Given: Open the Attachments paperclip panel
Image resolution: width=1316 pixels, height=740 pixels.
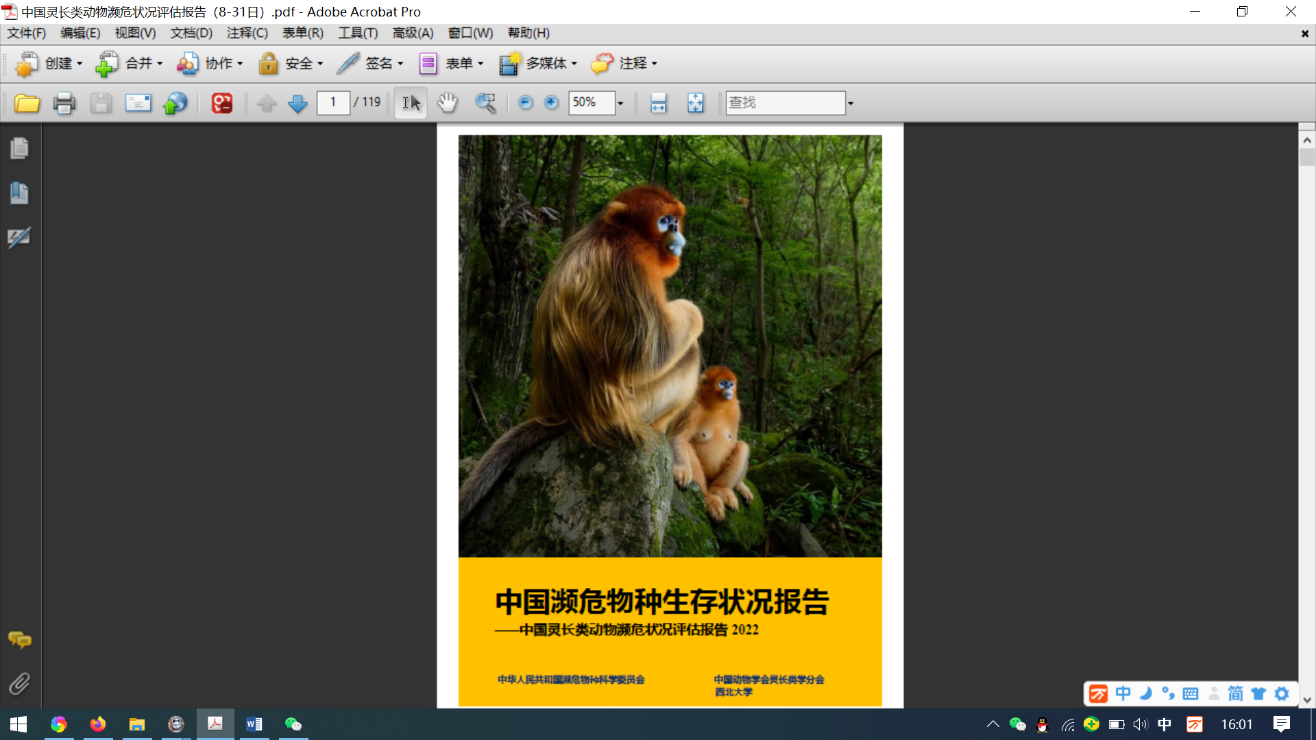Looking at the screenshot, I should coord(19,683).
